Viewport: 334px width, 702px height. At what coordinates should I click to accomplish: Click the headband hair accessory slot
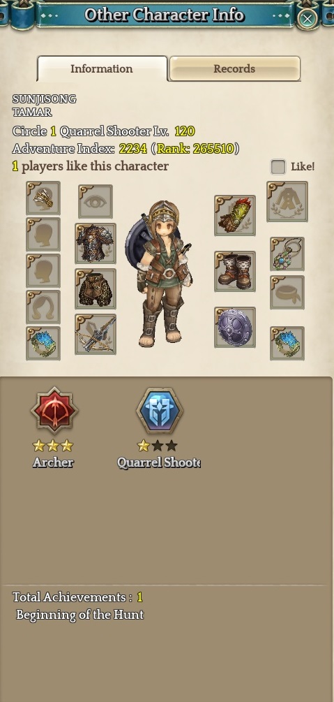[x=43, y=198]
